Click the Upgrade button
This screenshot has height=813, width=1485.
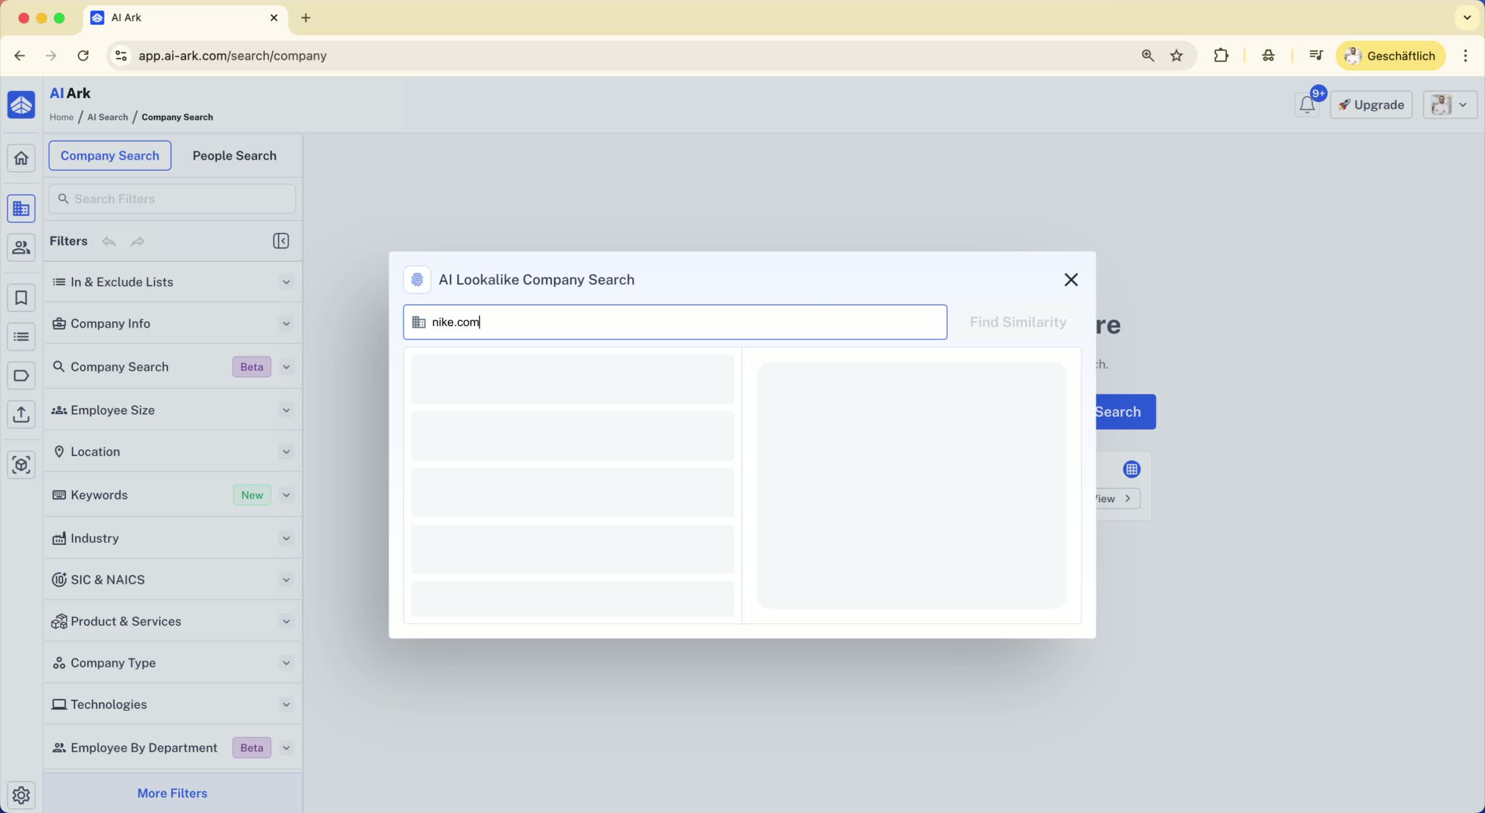coord(1371,105)
